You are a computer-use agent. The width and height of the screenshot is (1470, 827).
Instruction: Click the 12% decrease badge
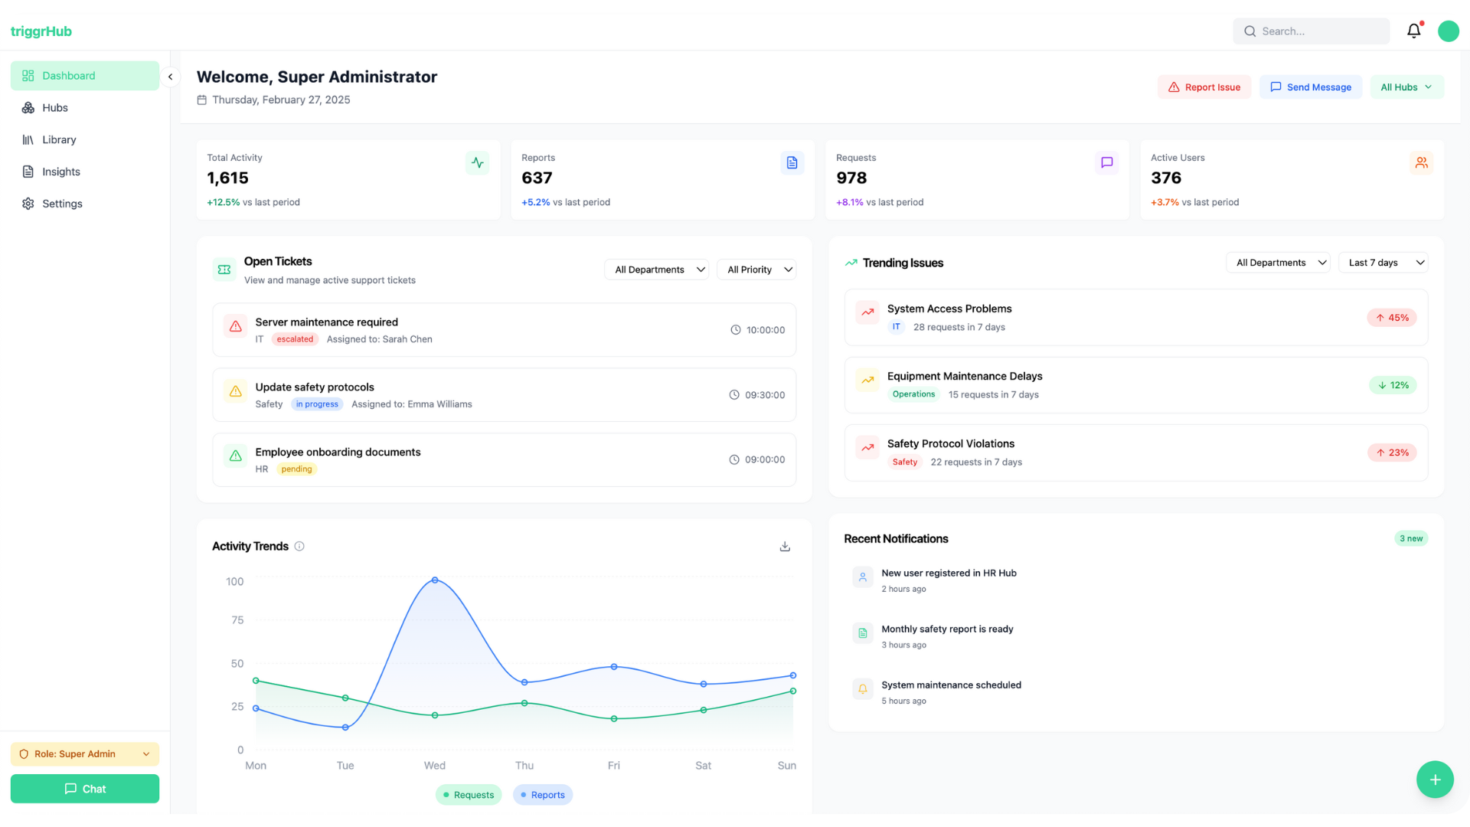point(1393,385)
